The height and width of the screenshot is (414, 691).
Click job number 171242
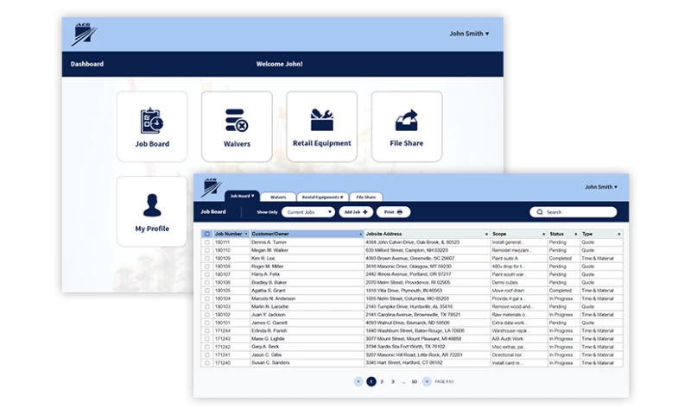pyautogui.click(x=223, y=347)
